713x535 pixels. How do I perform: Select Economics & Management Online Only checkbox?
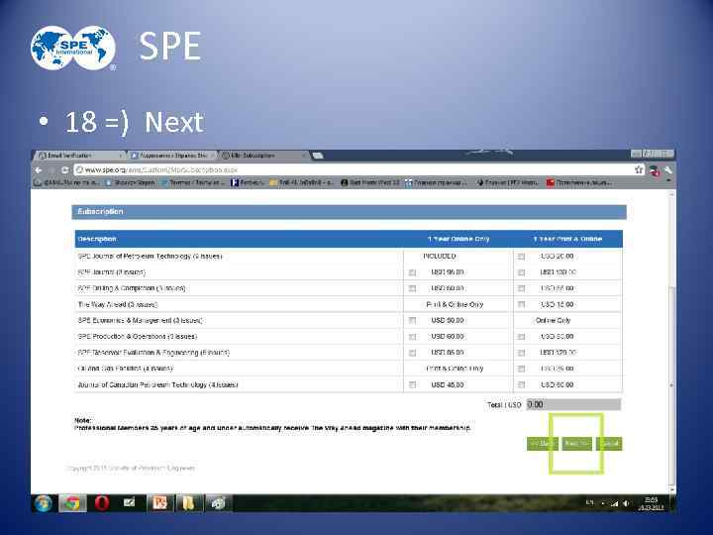click(x=412, y=320)
